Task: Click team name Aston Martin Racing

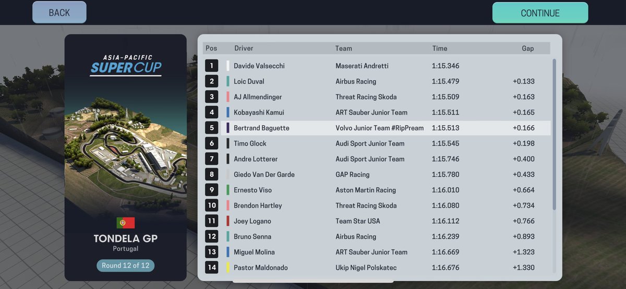Action: coord(366,190)
